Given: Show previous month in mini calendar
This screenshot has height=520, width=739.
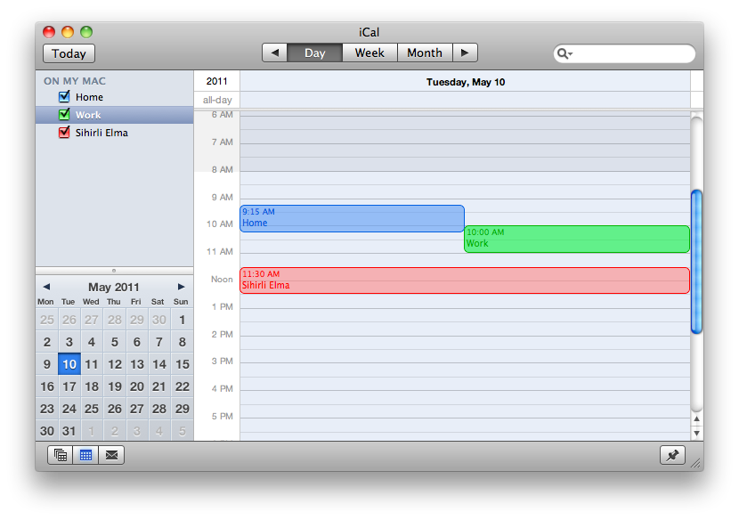Looking at the screenshot, I should pyautogui.click(x=46, y=287).
